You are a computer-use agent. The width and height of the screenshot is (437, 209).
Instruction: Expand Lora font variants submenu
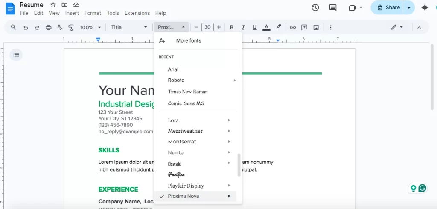pos(229,120)
